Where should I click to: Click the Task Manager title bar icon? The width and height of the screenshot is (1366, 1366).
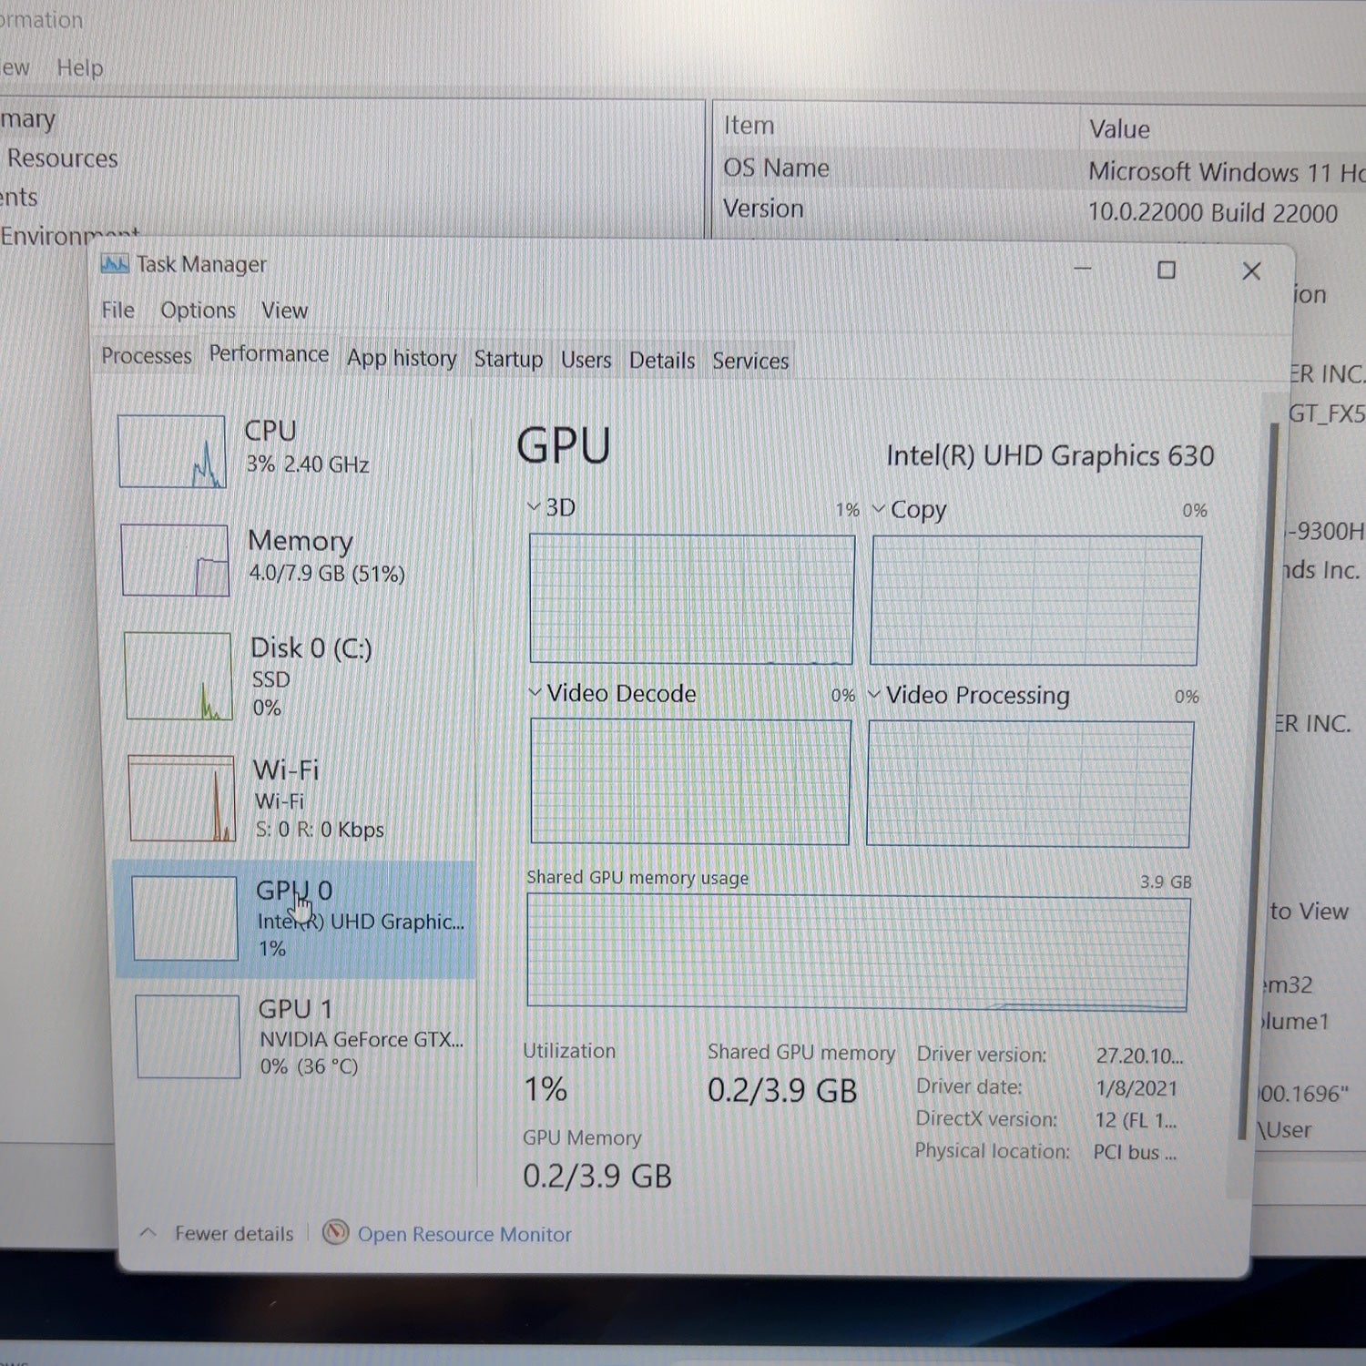pos(115,264)
